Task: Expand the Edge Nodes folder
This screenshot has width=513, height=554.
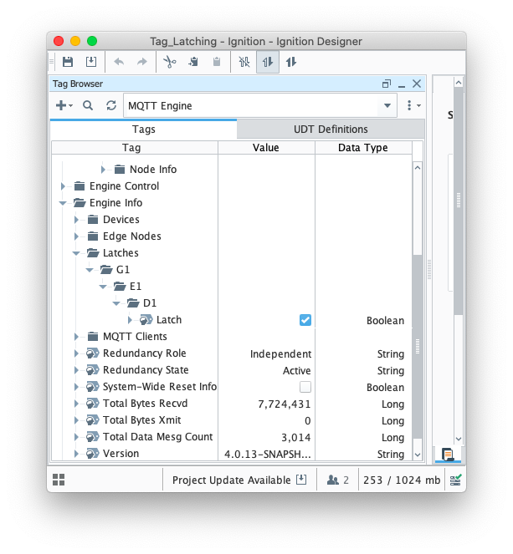Action: tap(76, 236)
